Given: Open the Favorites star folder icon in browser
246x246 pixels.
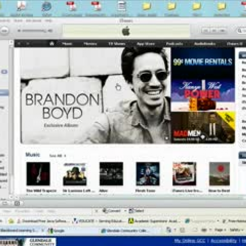Looking at the screenshot, I should (11, 221).
